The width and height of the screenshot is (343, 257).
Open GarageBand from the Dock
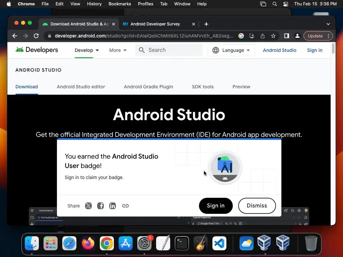coord(201,243)
